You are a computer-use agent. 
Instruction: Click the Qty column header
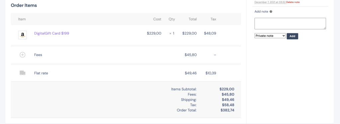[x=172, y=19]
